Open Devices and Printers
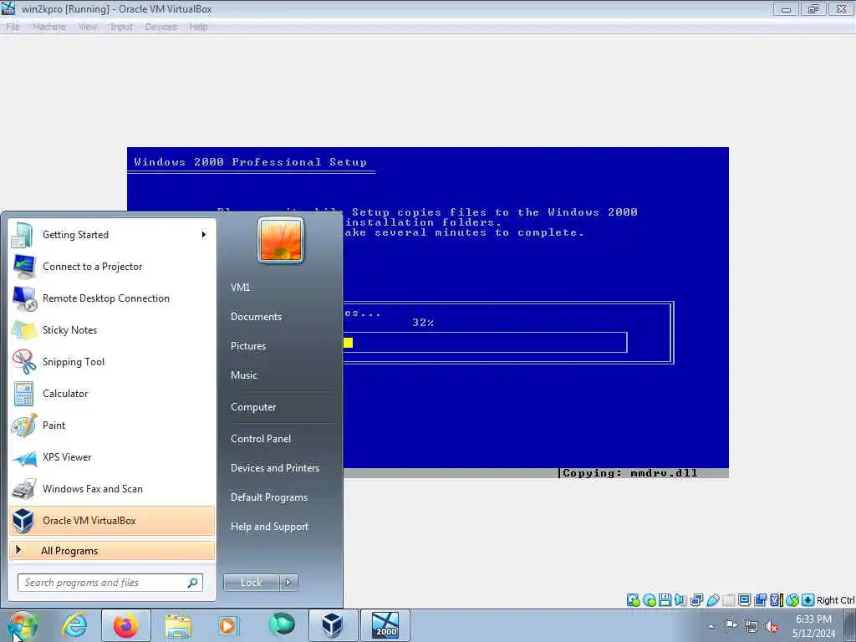 tap(275, 468)
